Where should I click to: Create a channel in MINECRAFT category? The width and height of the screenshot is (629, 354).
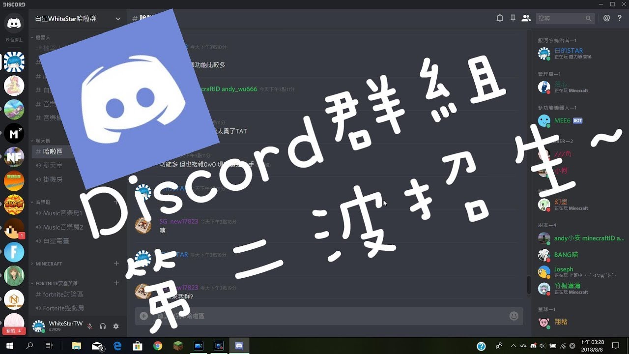click(x=116, y=264)
